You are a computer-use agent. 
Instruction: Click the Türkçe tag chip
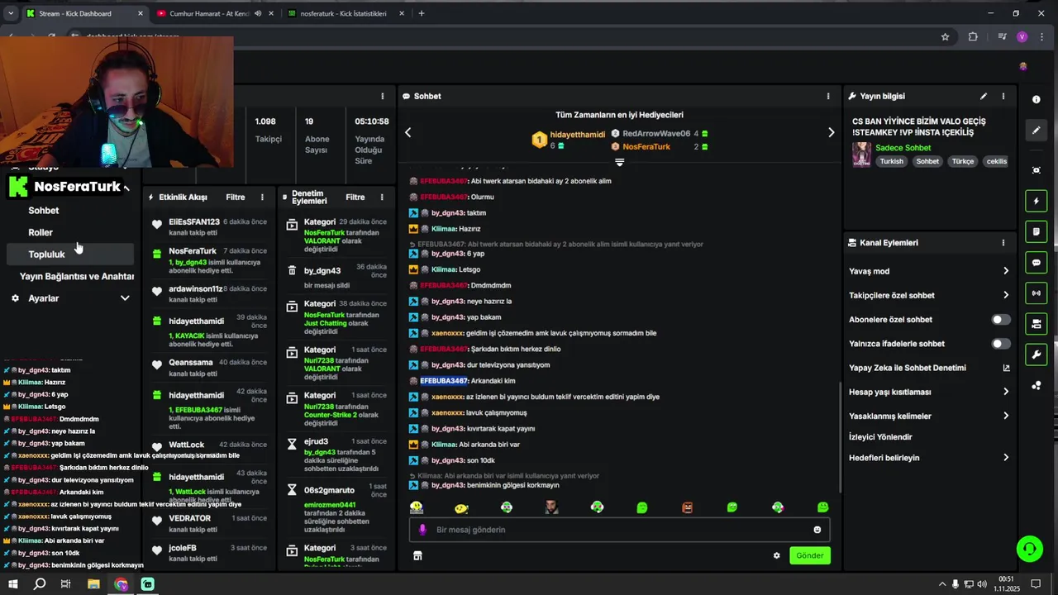coord(963,161)
